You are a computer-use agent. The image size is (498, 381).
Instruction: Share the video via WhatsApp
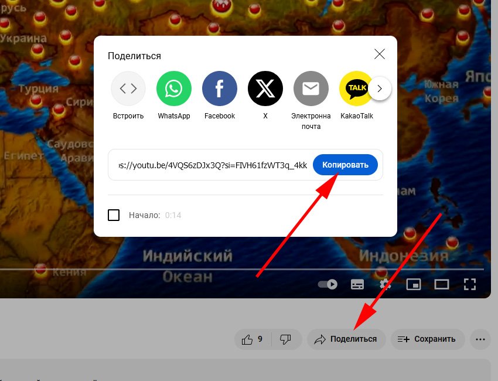[174, 89]
